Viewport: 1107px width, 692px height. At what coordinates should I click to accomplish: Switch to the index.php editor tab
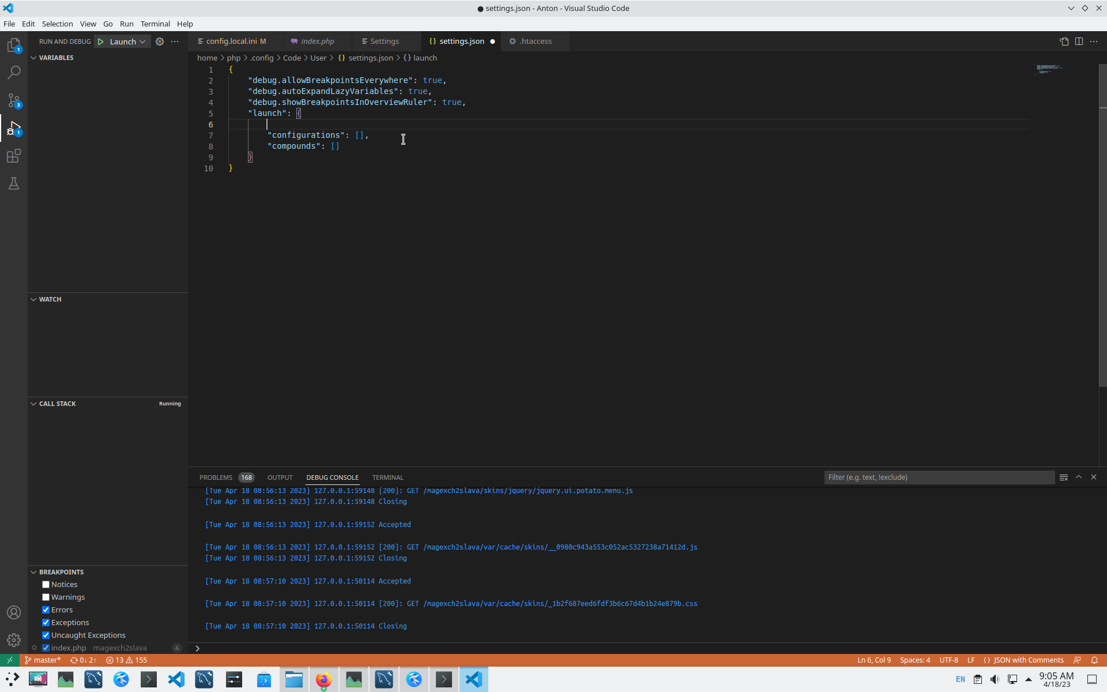click(317, 42)
